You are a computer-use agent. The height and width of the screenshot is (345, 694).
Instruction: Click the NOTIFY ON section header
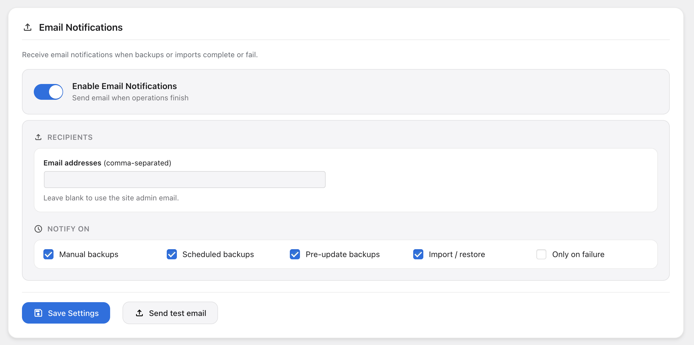click(68, 229)
